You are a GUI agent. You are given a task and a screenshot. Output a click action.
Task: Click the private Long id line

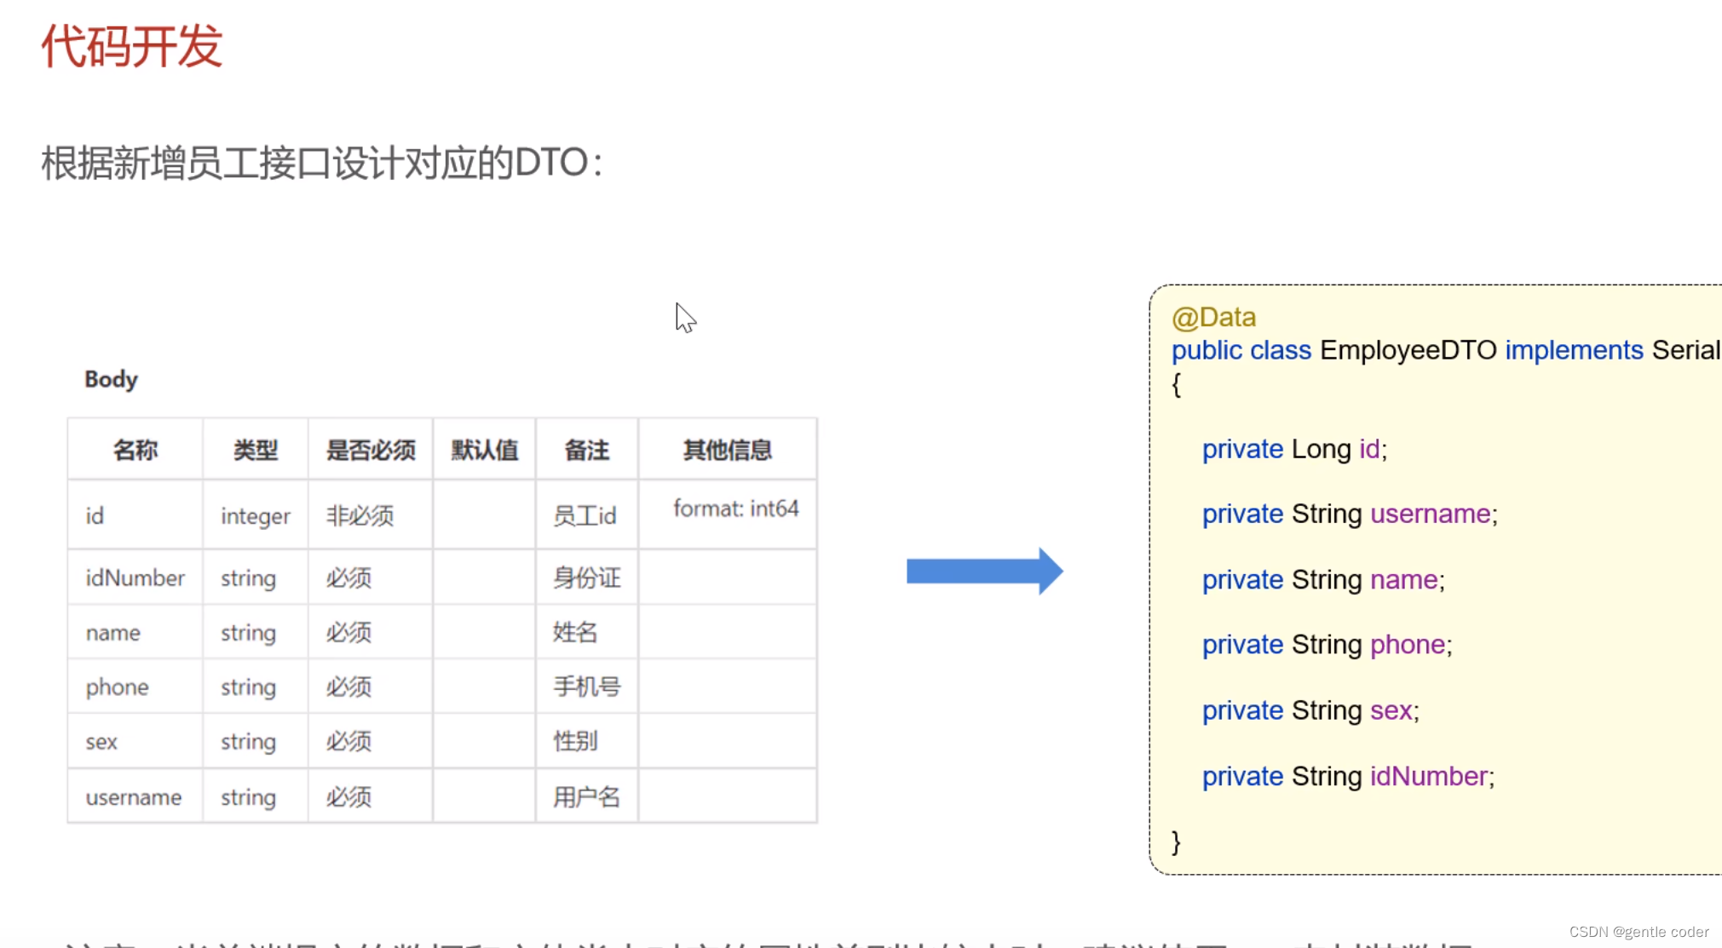click(x=1293, y=449)
